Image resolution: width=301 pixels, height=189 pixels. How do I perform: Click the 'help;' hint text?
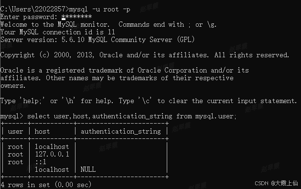(x=32, y=101)
